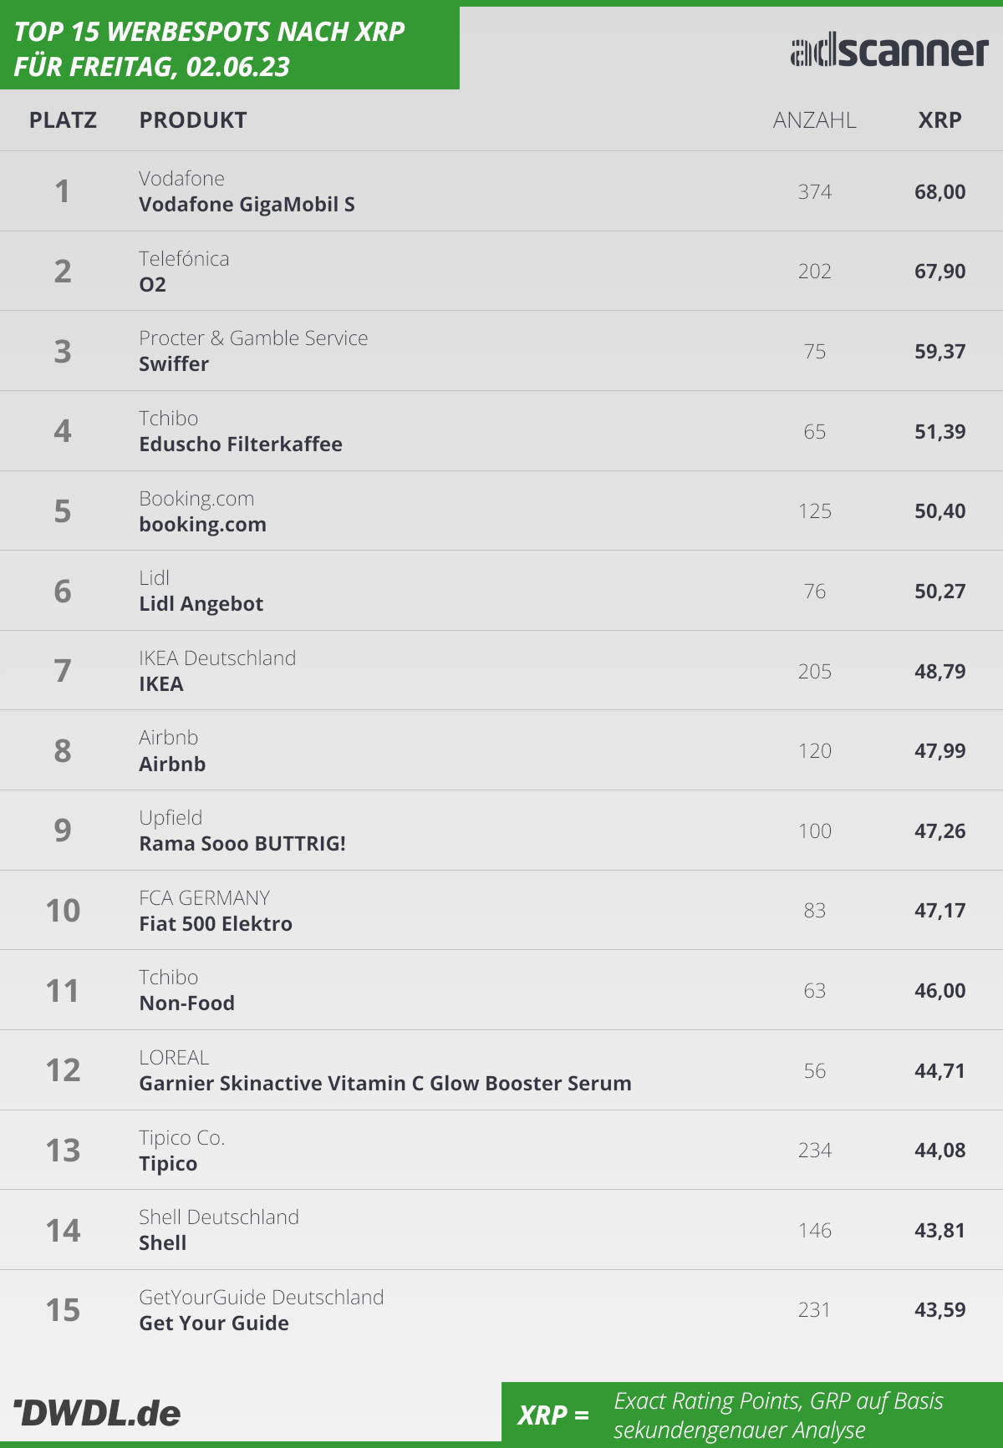Click the Swiffer product name
This screenshot has width=1003, height=1448.
174,364
